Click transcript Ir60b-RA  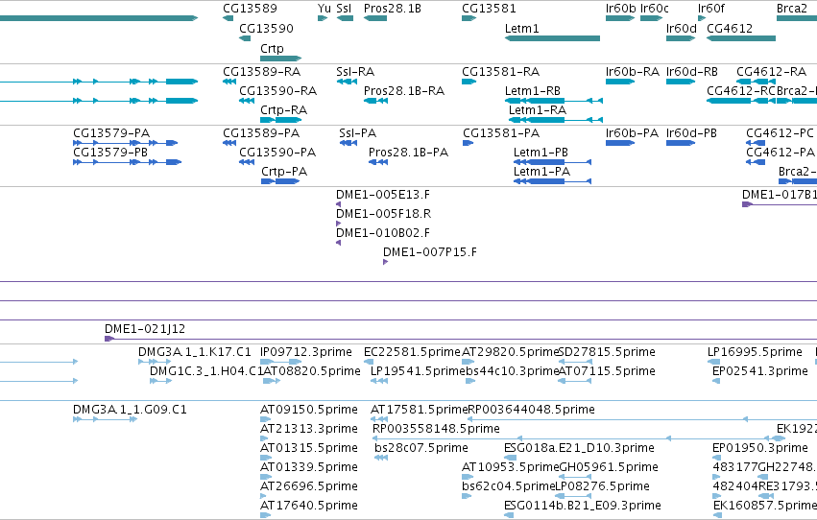coord(632,71)
